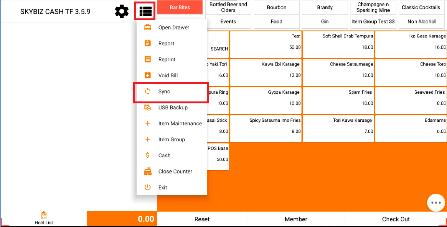
Task: Open the Classic Cocktails category tab
Action: point(421,8)
